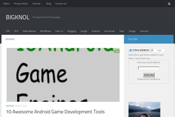Click the 30 MAY, 2014 post date
The image size is (175, 117).
tap(21, 106)
